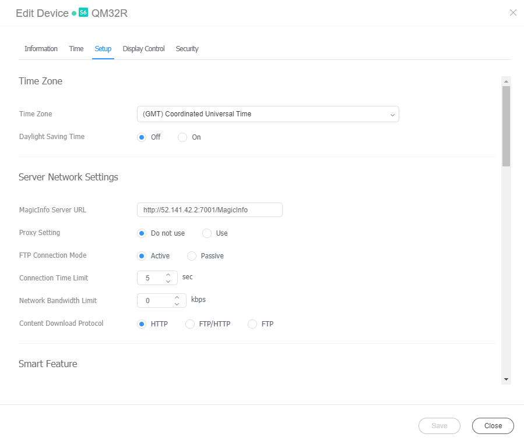Click the S6 device type icon
The image size is (524, 448).
click(83, 13)
